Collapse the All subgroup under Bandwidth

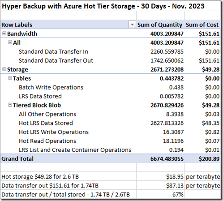10,43
